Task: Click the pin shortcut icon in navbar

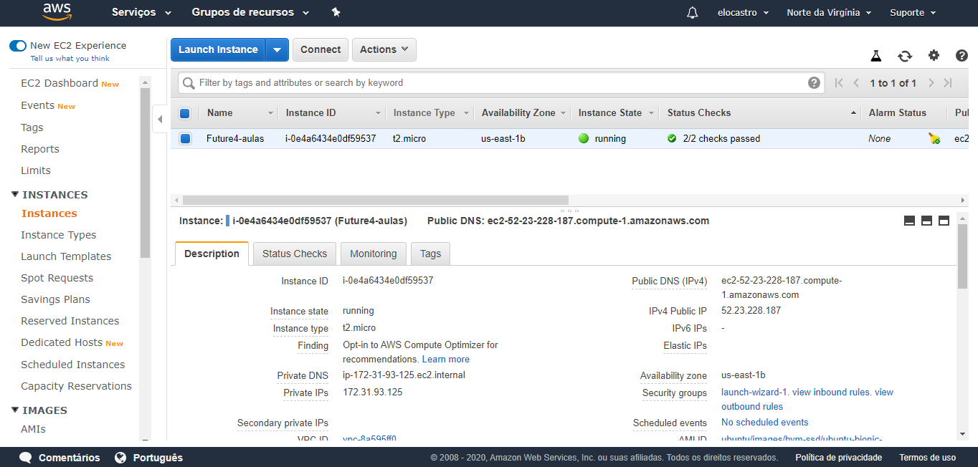Action: point(336,12)
